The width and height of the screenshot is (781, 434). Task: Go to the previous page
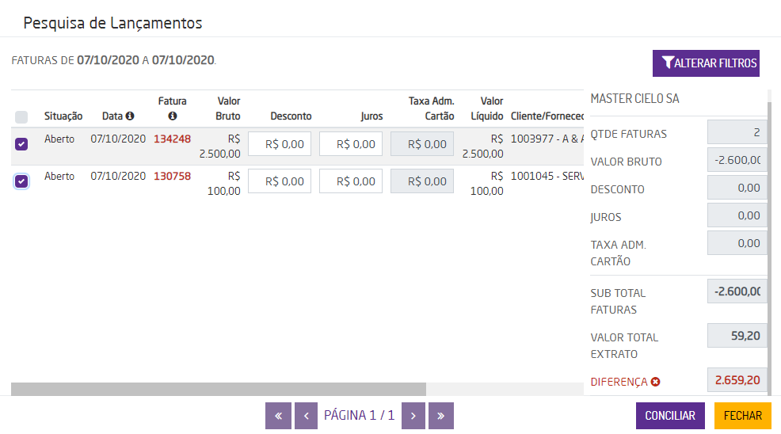click(x=306, y=416)
